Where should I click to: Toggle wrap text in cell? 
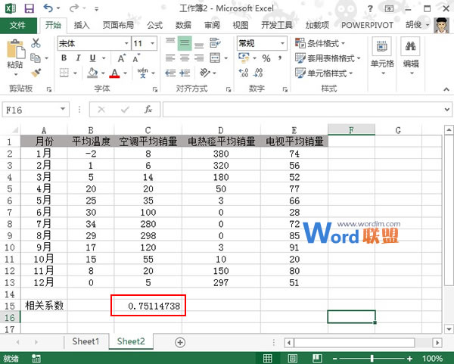coord(215,43)
